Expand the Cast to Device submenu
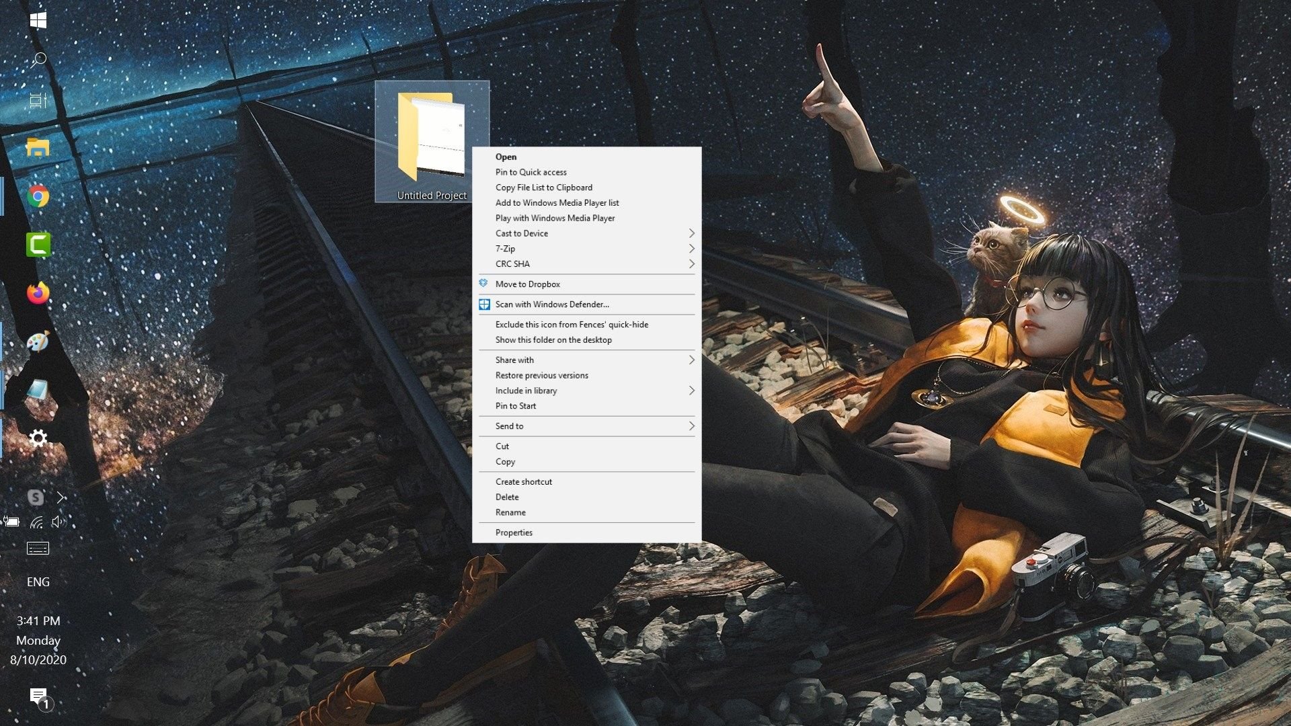 (x=587, y=233)
